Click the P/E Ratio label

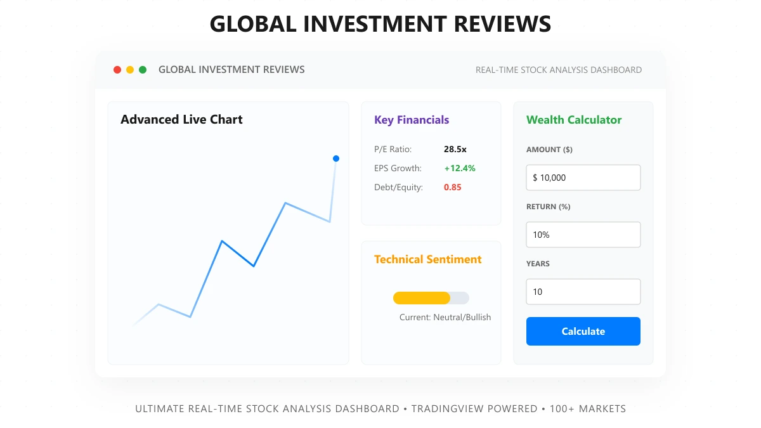point(393,150)
